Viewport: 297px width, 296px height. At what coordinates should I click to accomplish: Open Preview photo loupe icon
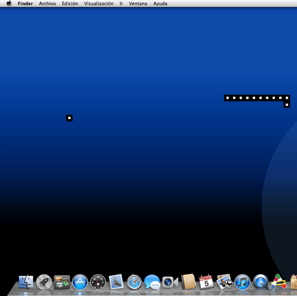coord(224,282)
